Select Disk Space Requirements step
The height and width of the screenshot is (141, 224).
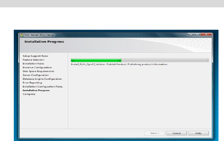coord(38,71)
